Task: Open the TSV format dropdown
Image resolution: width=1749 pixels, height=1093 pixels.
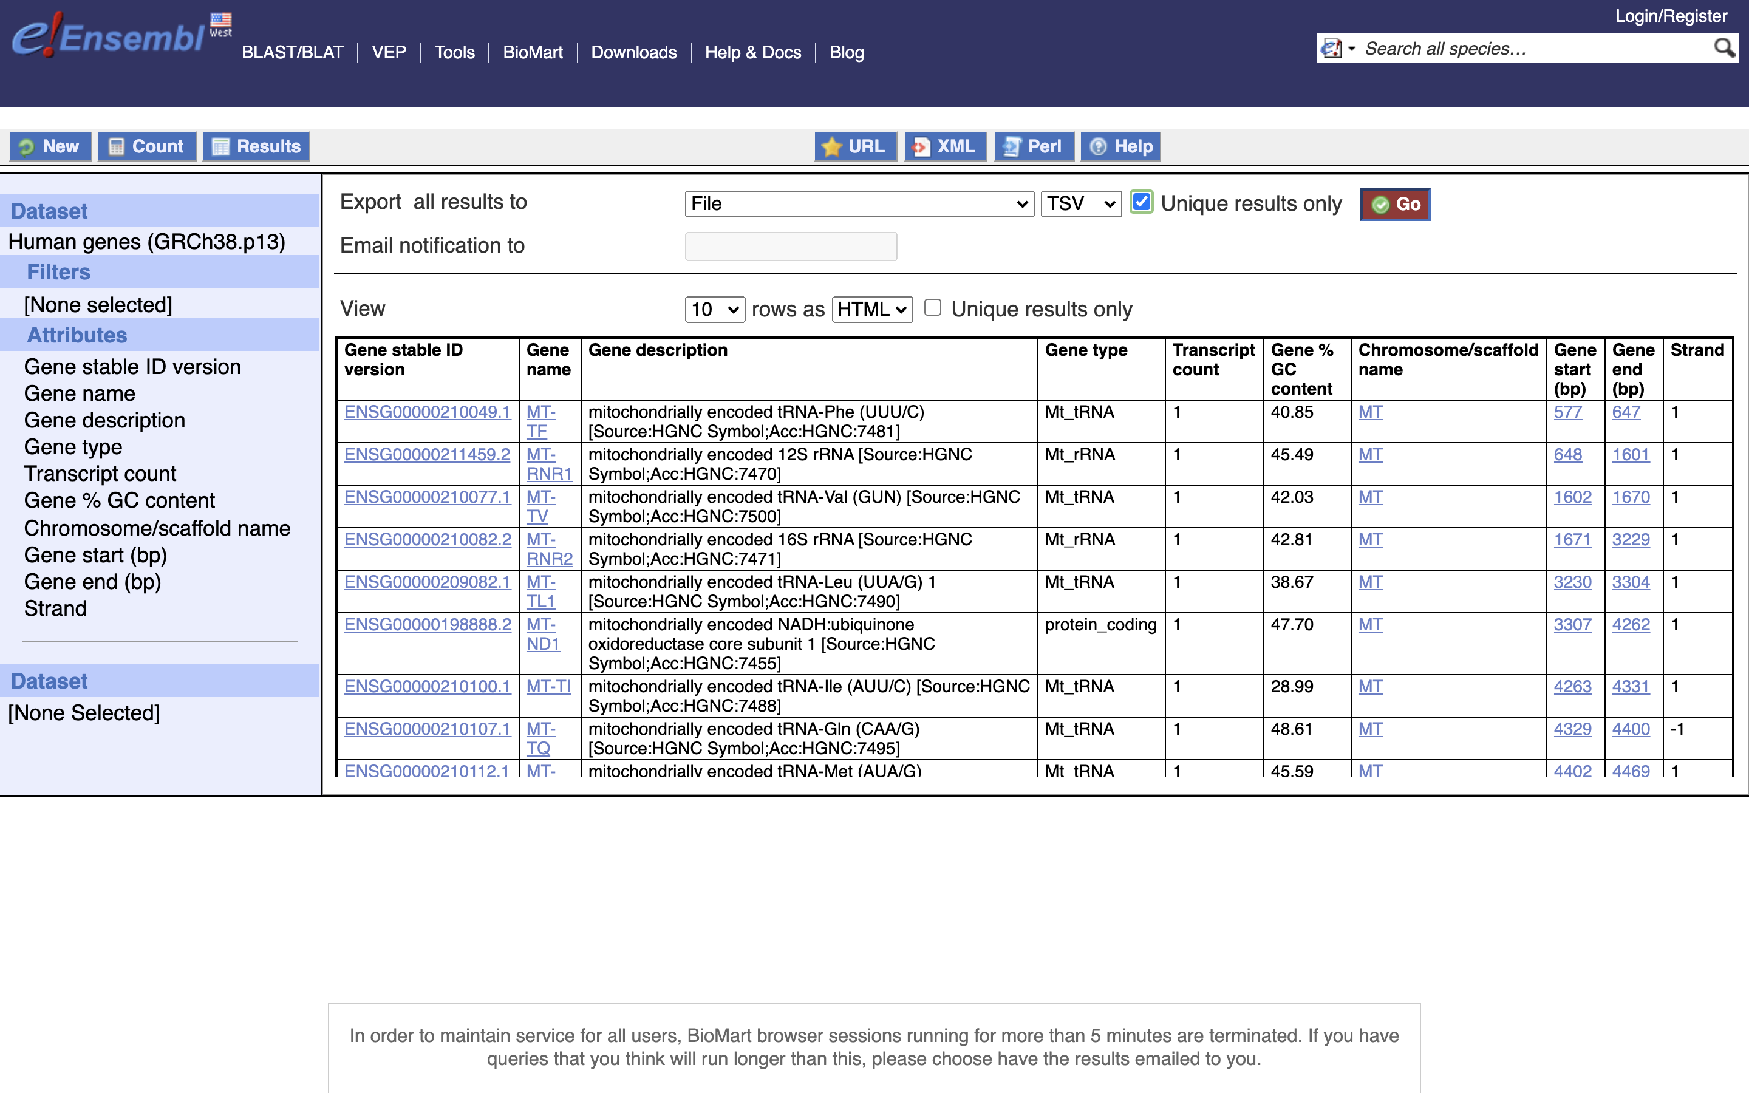Action: [1080, 204]
